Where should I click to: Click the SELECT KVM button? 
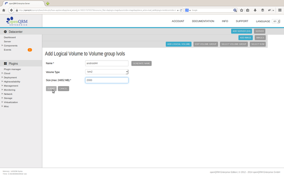(x=257, y=44)
